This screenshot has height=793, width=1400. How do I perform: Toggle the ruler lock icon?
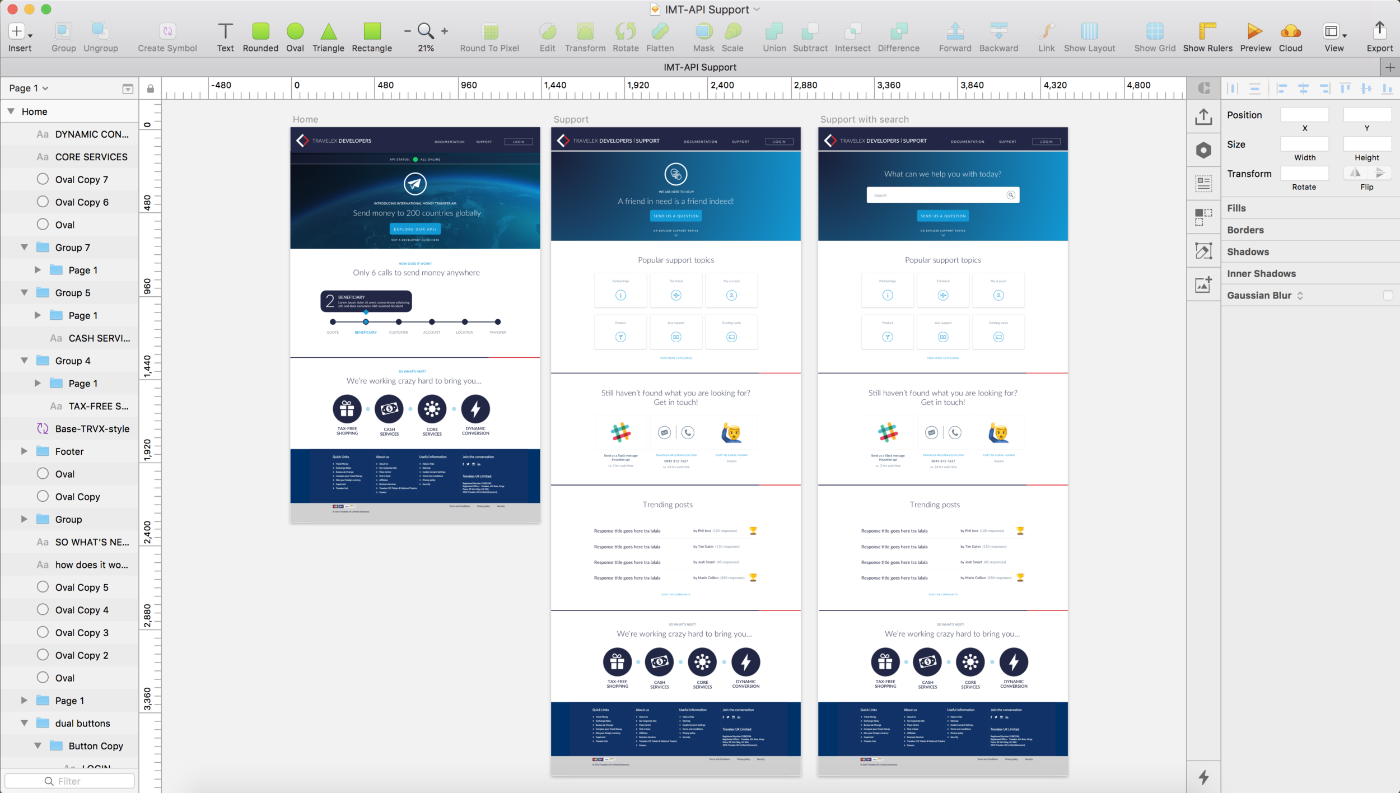[150, 88]
